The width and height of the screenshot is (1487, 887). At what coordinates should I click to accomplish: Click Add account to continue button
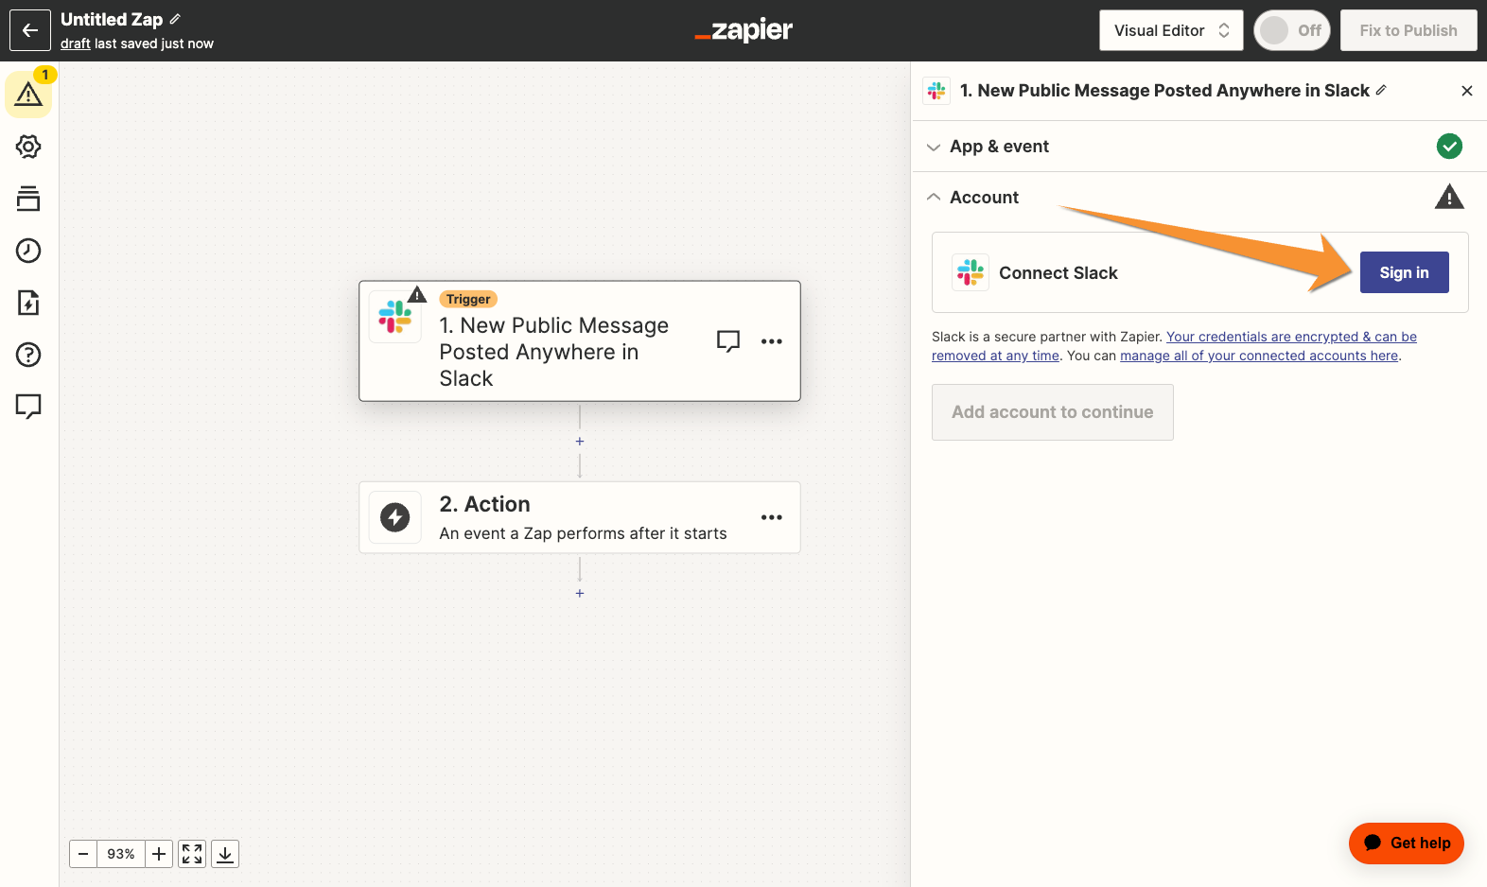1053,412
